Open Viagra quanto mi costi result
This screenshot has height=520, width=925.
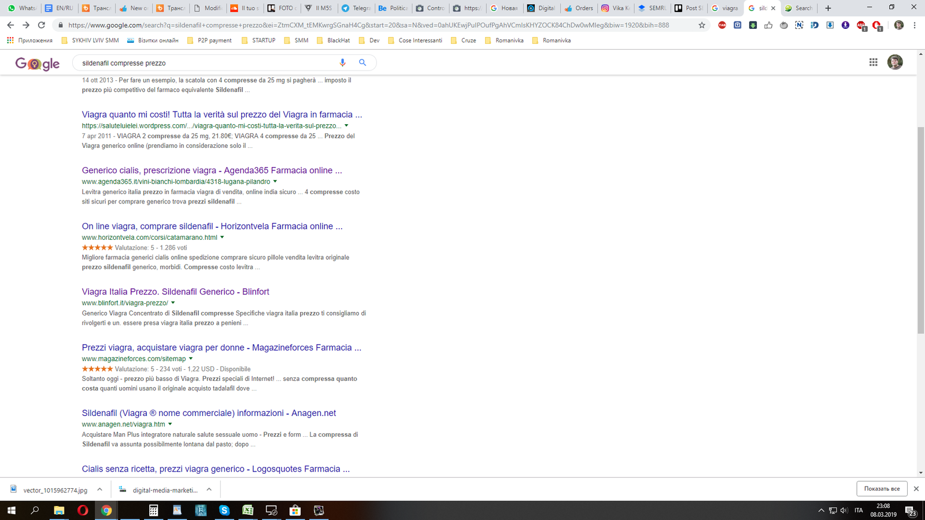click(222, 114)
